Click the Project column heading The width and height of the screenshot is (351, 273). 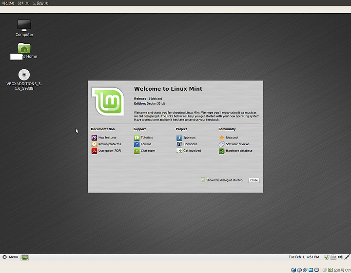click(181, 129)
